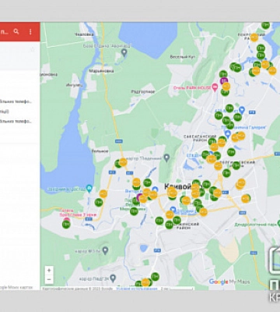Viewport: 280px width, 312px height.
Task: Select the gray Карьер Південний location pin
Action: coord(166,158)
